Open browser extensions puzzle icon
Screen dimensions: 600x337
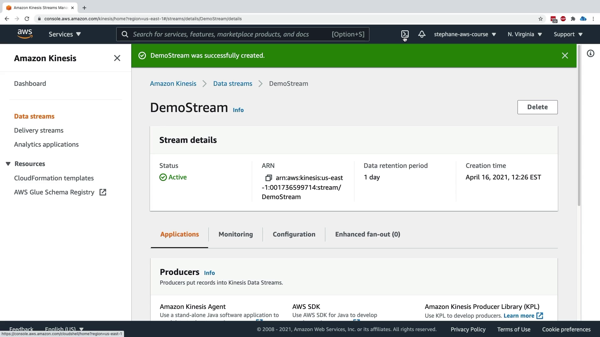point(573,19)
